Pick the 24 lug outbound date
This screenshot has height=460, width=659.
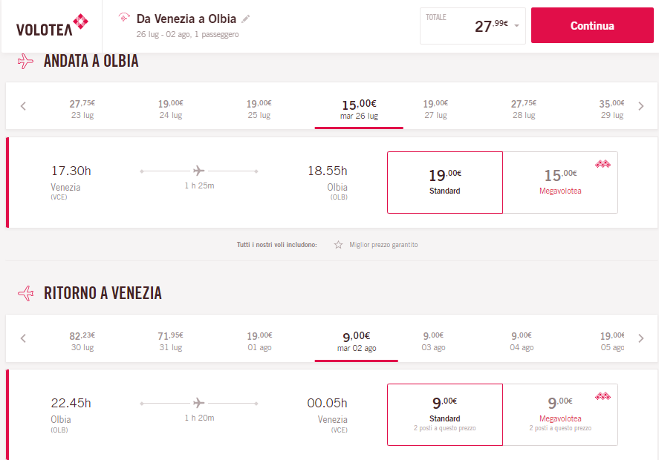[170, 109]
